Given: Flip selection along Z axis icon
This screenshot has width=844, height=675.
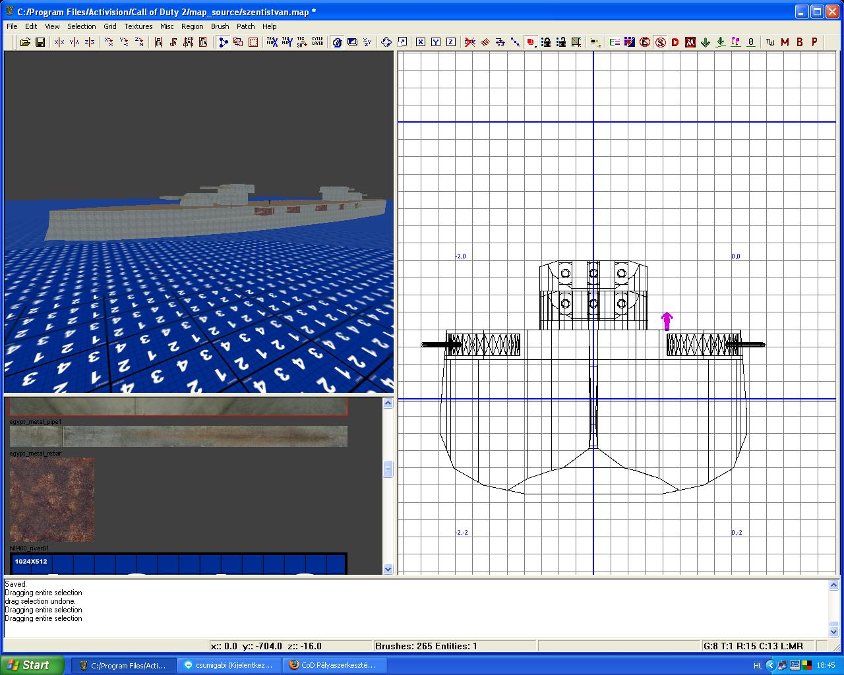Looking at the screenshot, I should tap(90, 42).
